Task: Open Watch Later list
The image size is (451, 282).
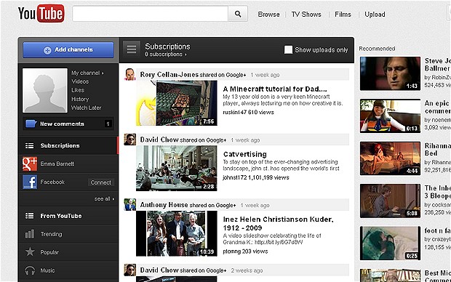Action: [86, 108]
